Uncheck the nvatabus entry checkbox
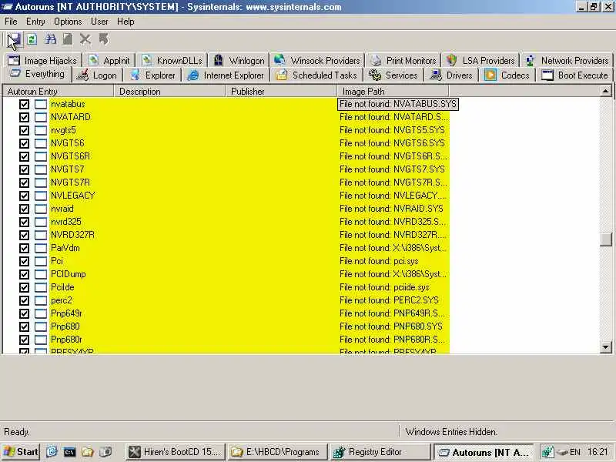This screenshot has height=462, width=616. 24,104
